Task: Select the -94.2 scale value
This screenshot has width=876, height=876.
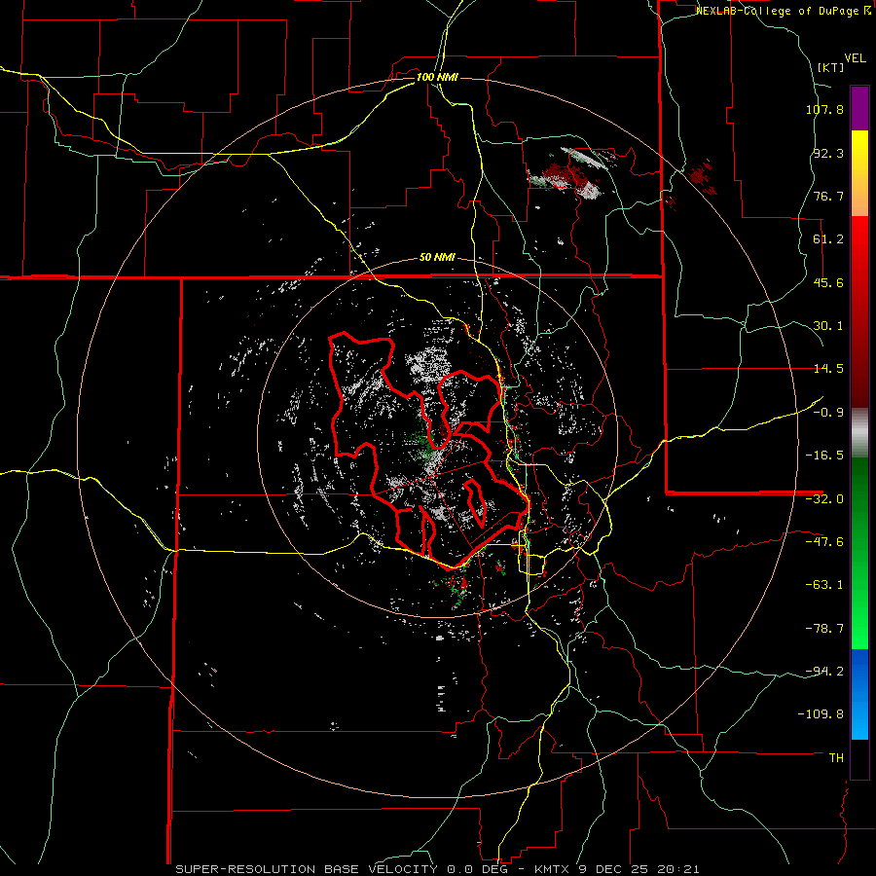Action: pyautogui.click(x=824, y=671)
